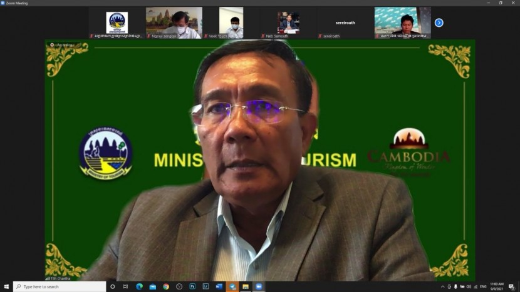Launch Google Chrome from the taskbar
Image resolution: width=520 pixels, height=292 pixels.
point(166,286)
